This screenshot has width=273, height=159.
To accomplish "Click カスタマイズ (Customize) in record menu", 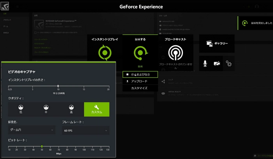I will 140,88.
